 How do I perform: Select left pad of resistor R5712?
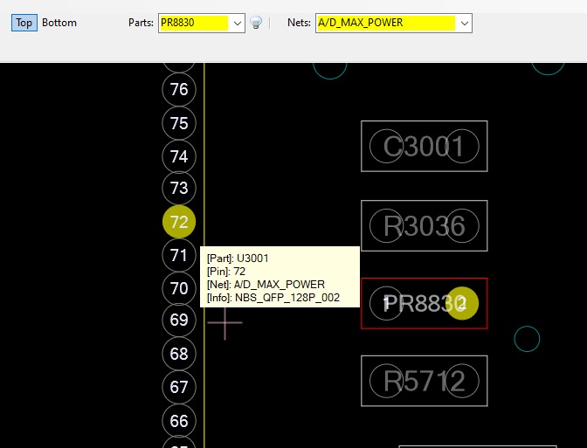coord(386,381)
